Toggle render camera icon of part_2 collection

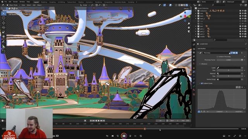245,31
